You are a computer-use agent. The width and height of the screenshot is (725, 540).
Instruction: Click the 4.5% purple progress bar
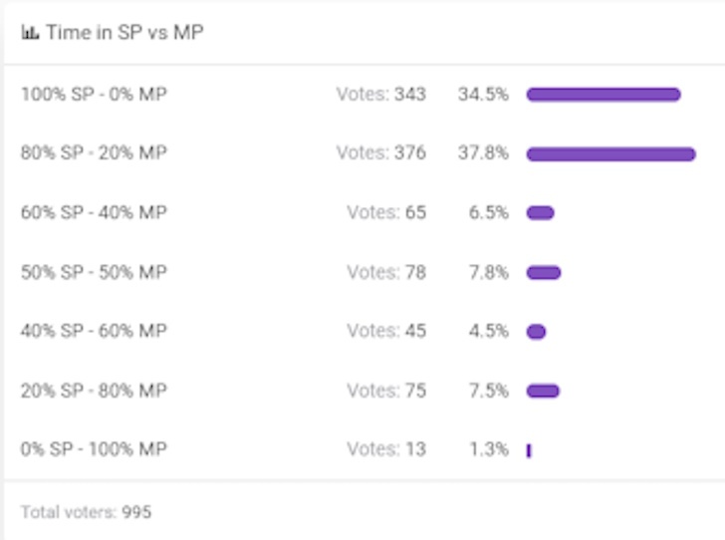click(536, 332)
